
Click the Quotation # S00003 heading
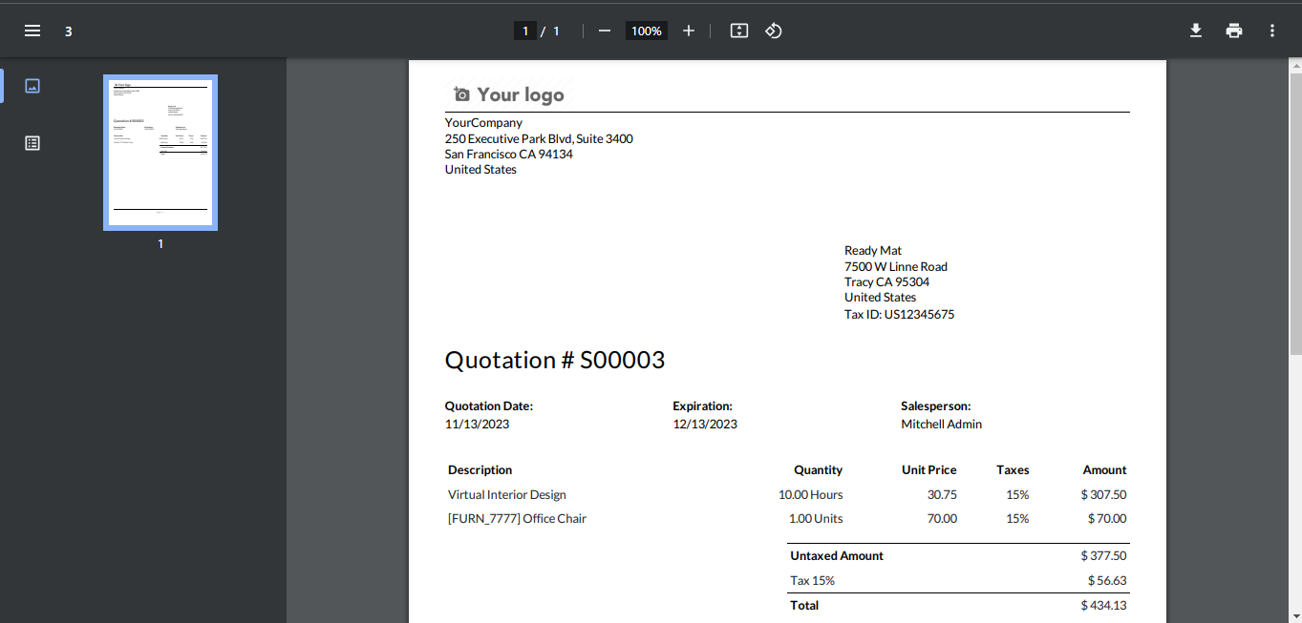point(554,360)
